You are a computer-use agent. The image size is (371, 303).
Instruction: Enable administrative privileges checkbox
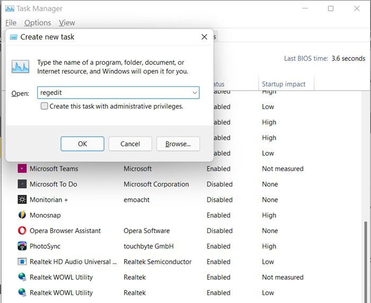(x=44, y=106)
